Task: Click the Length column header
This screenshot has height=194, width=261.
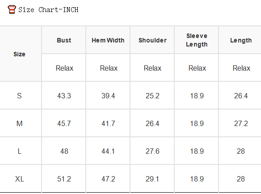Action: (x=241, y=40)
